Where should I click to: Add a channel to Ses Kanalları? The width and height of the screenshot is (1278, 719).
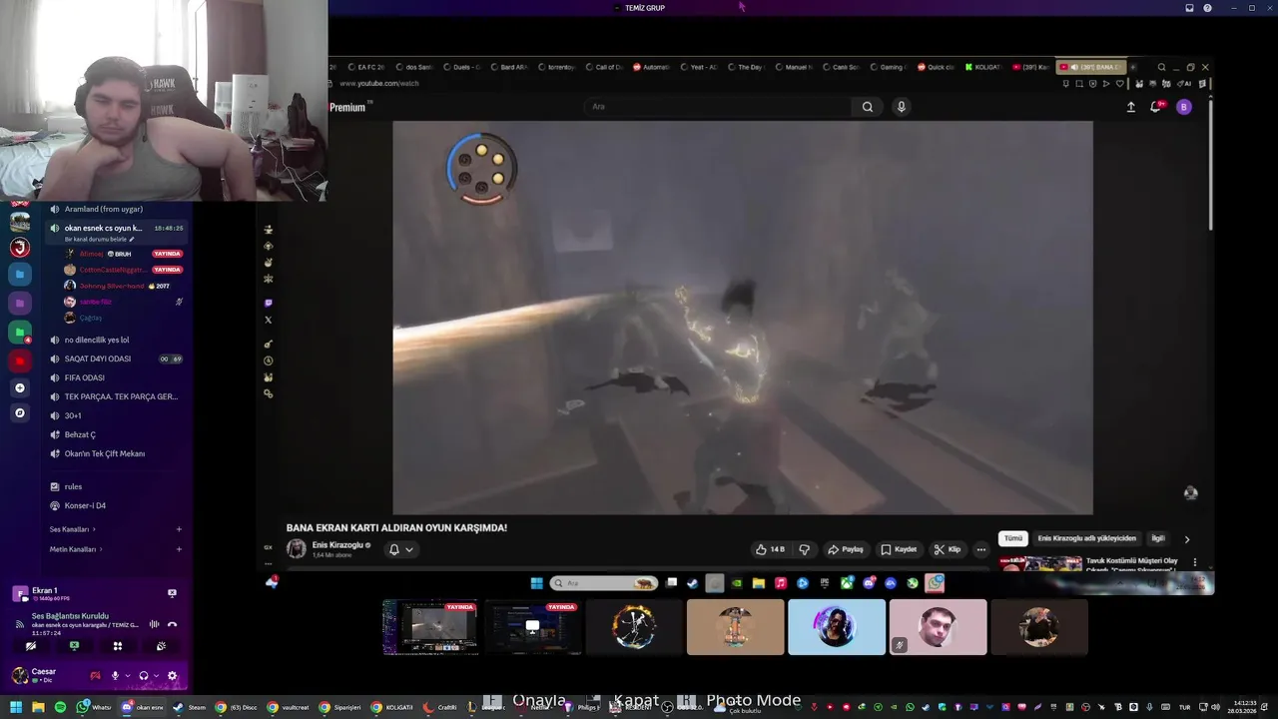[x=179, y=529]
